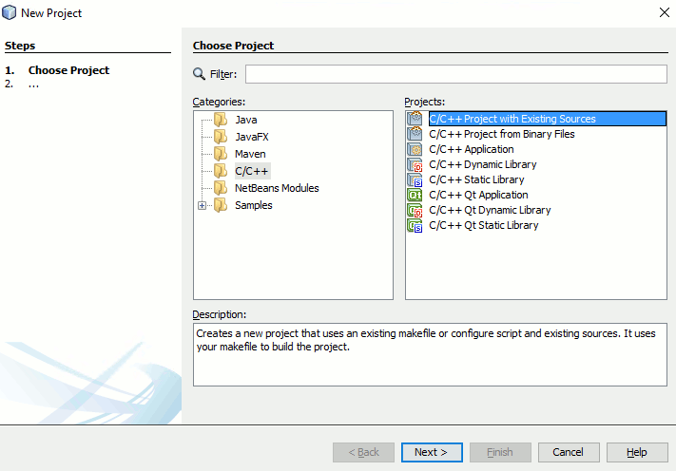Click the Description text area

coord(430,355)
